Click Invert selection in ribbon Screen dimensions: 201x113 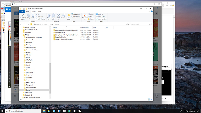tap(101, 19)
